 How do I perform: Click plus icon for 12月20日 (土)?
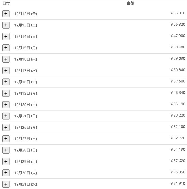[6, 105]
